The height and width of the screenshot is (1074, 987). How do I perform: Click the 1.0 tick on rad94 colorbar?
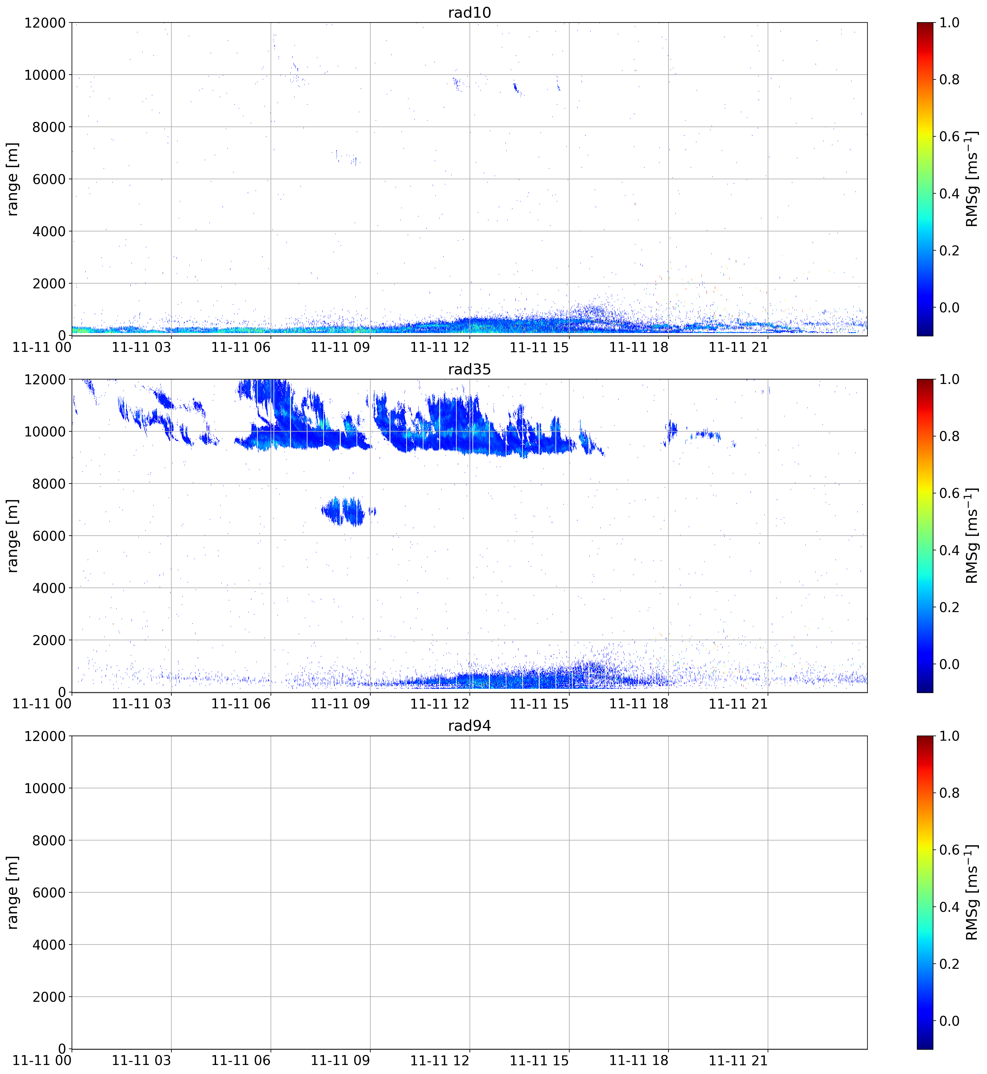pos(950,736)
